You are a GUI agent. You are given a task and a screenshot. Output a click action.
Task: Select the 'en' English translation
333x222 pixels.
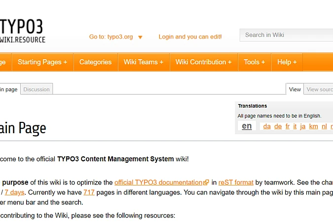pyautogui.click(x=247, y=126)
